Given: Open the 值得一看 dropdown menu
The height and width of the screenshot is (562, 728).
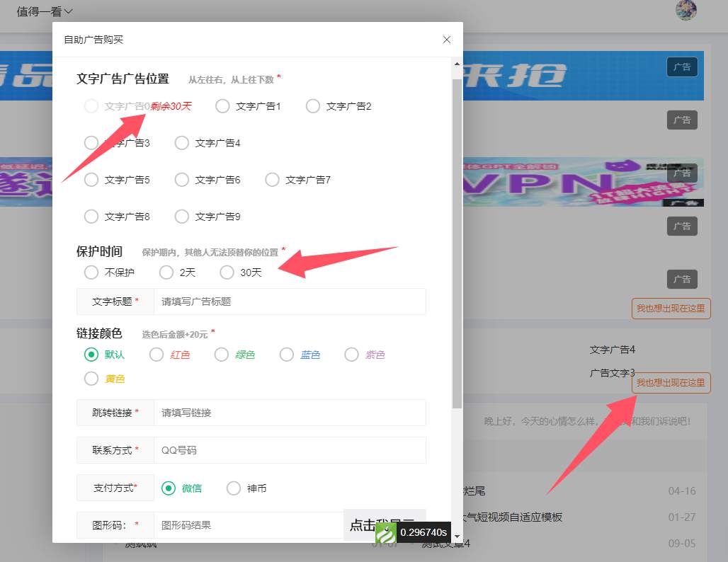Looking at the screenshot, I should (45, 11).
